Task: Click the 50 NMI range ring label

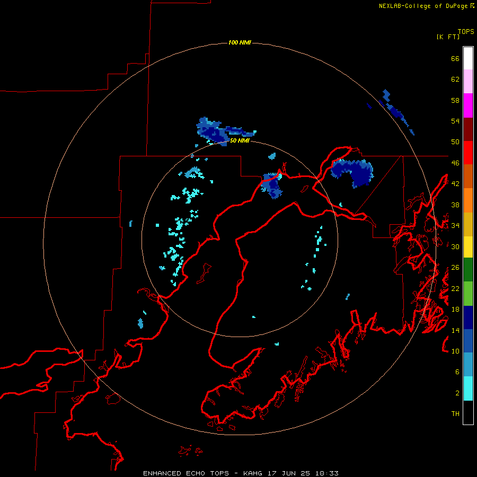Action: pos(240,140)
